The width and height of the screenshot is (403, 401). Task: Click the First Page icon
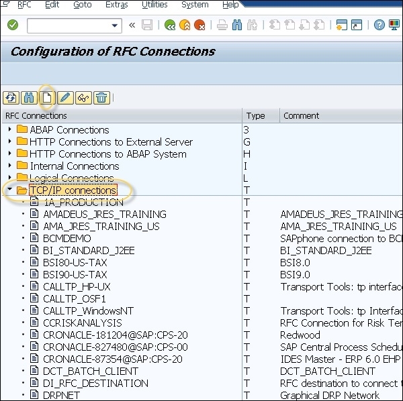[x=275, y=25]
